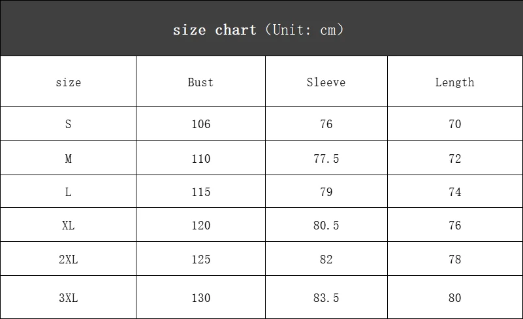Click the 3XL size row label
The width and height of the screenshot is (523, 319).
pyautogui.click(x=69, y=297)
